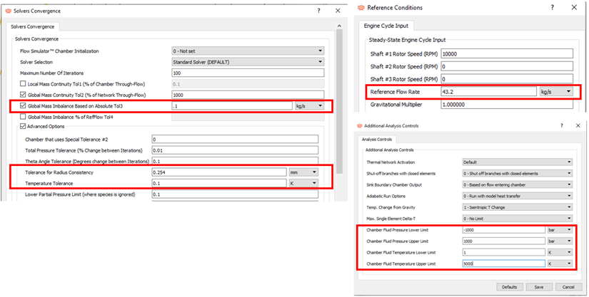
Task: Open Reference Flow Rate kg/s unit dropdown
Action: [555, 92]
